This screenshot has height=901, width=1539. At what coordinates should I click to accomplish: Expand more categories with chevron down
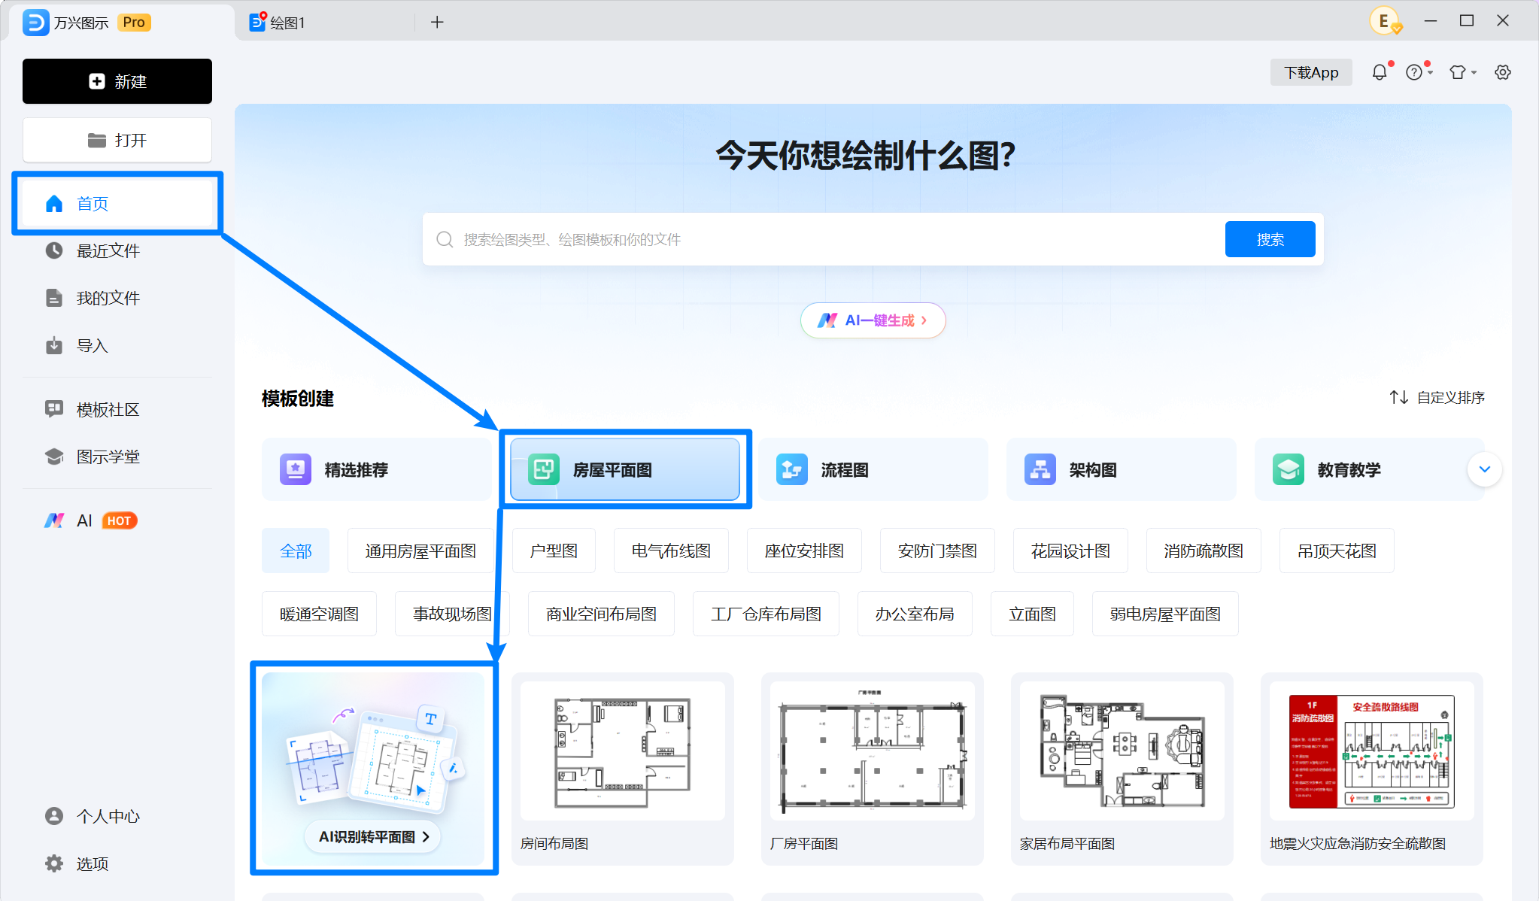[x=1485, y=469]
